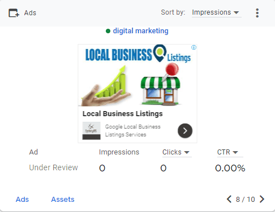Go to next ad with right chevron
Image resolution: width=275 pixels, height=212 pixels.
coord(262,199)
